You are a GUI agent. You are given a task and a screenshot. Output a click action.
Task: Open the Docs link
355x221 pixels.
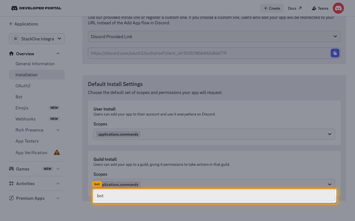tap(295, 8)
